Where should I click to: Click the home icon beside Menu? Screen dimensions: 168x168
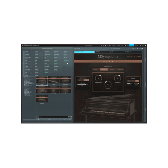(x=140, y=45)
